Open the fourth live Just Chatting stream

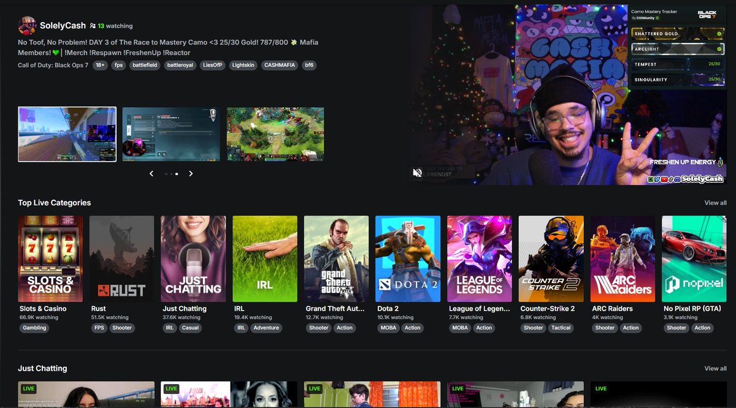(x=515, y=395)
